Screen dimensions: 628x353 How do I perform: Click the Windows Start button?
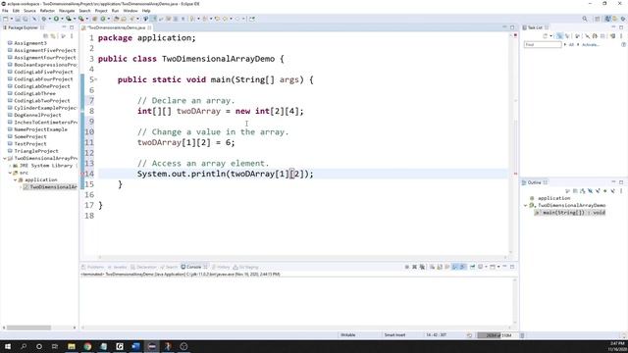(8, 346)
